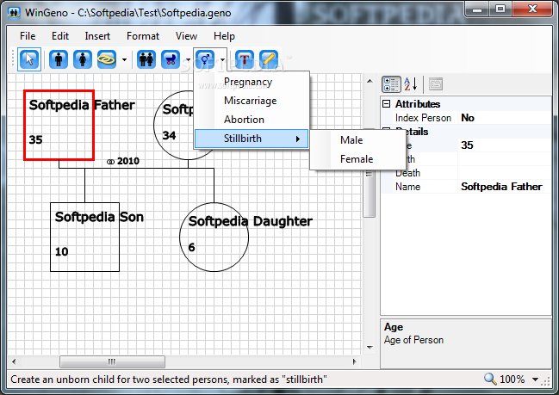
Task: Open the Insert menu
Action: click(x=97, y=36)
